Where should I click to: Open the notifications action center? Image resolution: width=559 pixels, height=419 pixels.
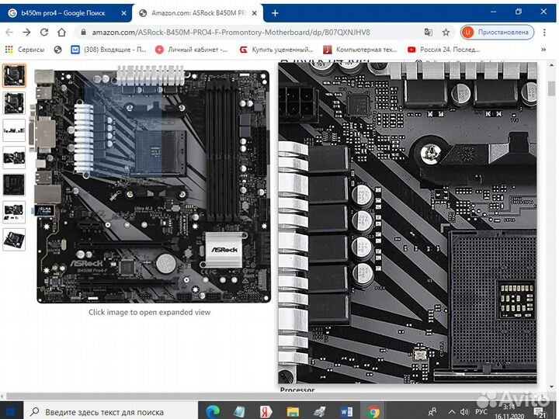(x=540, y=412)
